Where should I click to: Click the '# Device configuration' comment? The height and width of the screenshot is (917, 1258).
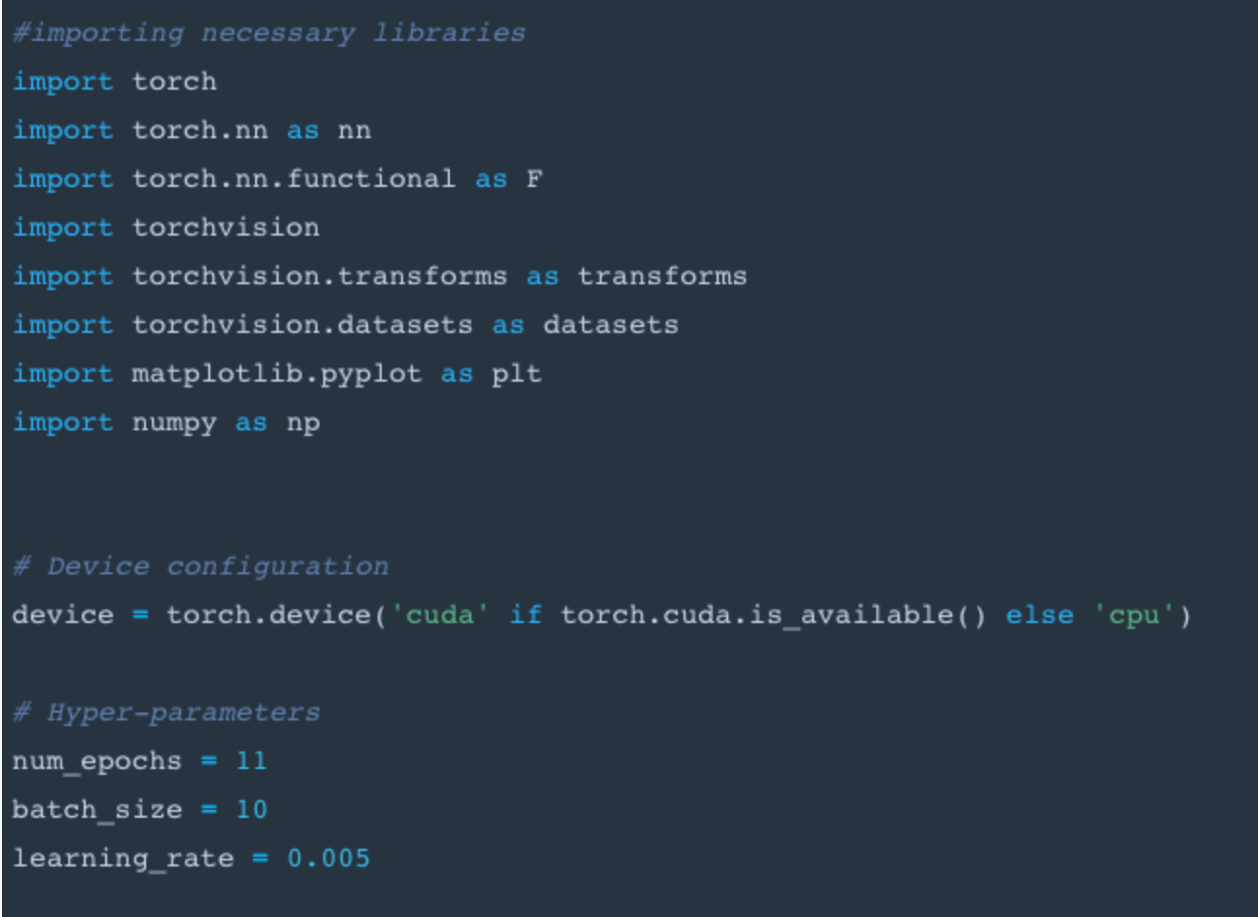(x=200, y=567)
